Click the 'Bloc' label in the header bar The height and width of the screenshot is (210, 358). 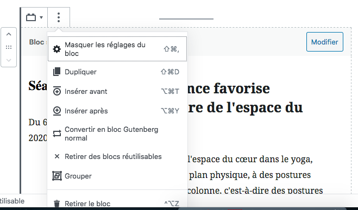tap(36, 42)
